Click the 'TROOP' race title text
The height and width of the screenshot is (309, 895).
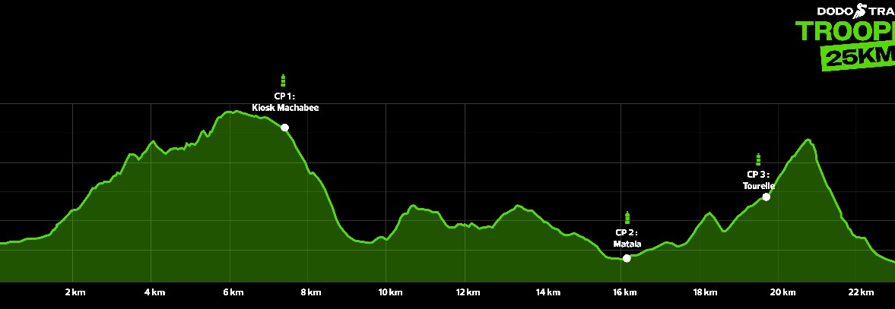[846, 32]
